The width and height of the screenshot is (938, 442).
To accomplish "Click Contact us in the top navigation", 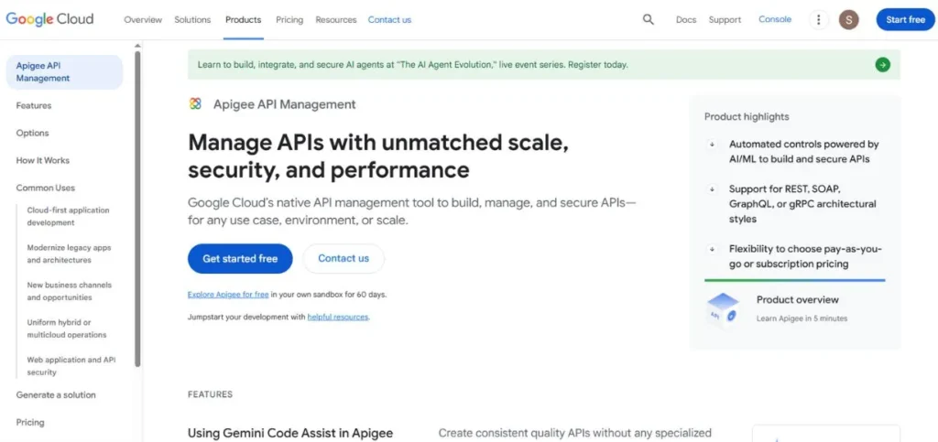I will point(389,20).
